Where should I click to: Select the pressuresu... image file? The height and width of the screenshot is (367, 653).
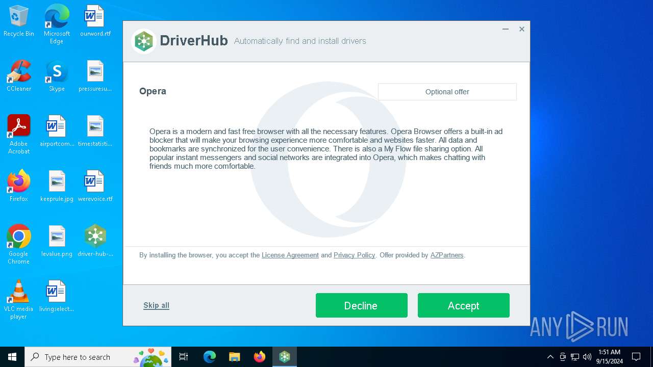[95, 76]
